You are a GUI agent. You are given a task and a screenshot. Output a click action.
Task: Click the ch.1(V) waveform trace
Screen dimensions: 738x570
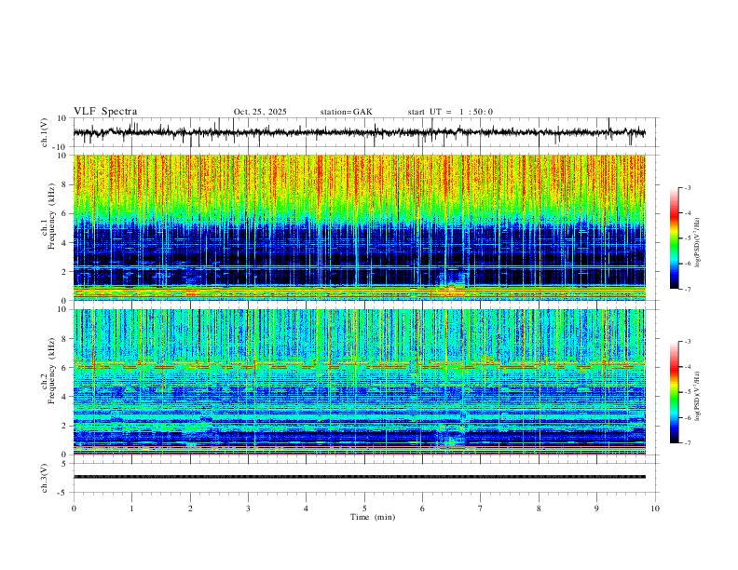(x=359, y=132)
